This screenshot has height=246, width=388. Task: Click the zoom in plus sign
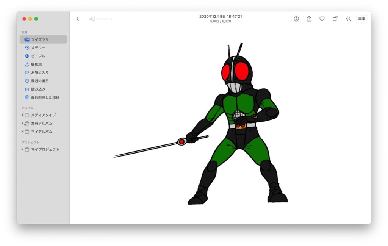coord(111,19)
